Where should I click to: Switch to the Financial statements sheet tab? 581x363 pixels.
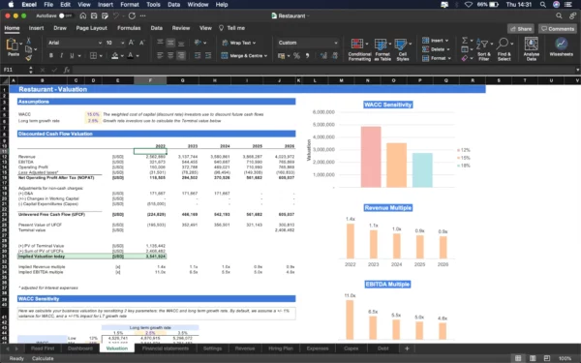coord(166,348)
